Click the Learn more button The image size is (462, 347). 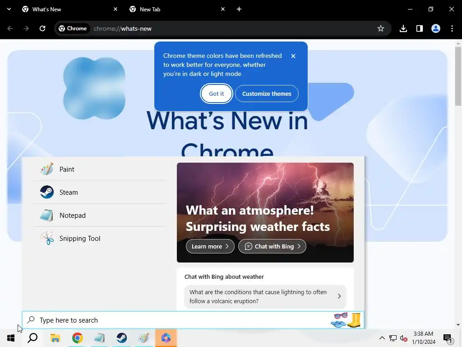click(x=210, y=246)
